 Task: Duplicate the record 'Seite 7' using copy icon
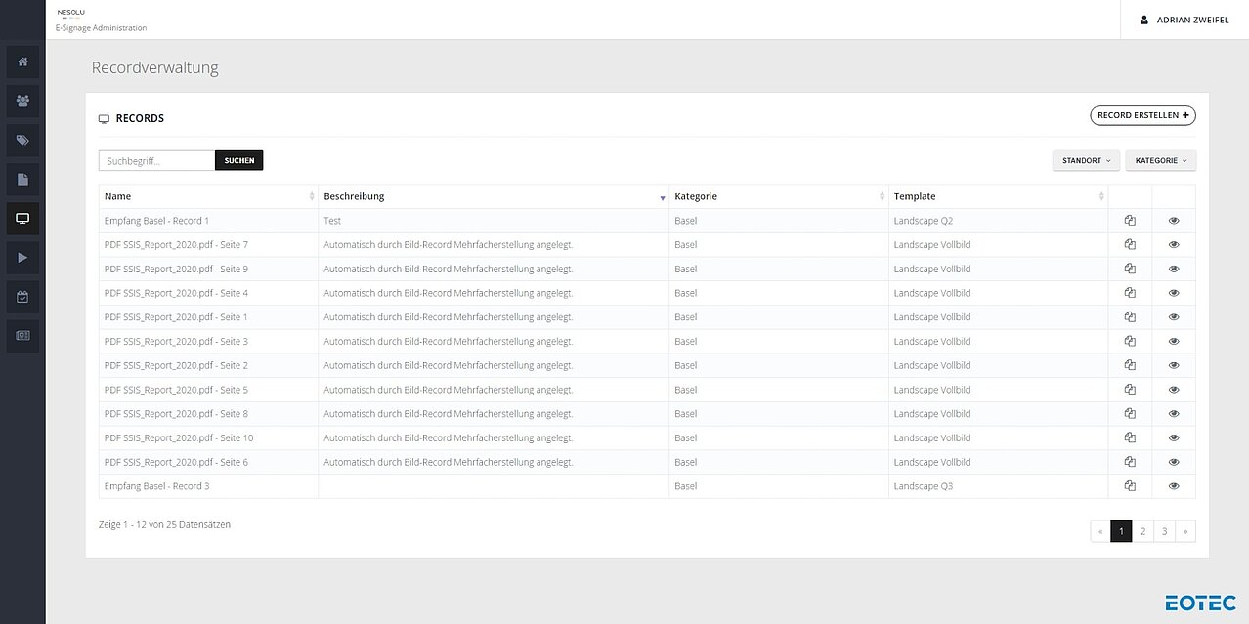(1130, 245)
